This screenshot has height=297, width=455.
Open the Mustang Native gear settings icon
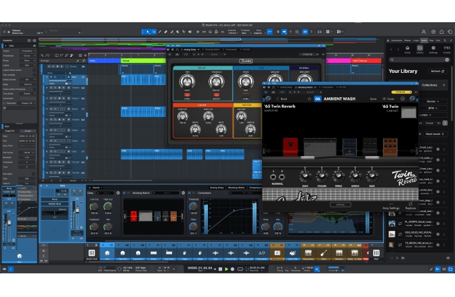(402, 99)
